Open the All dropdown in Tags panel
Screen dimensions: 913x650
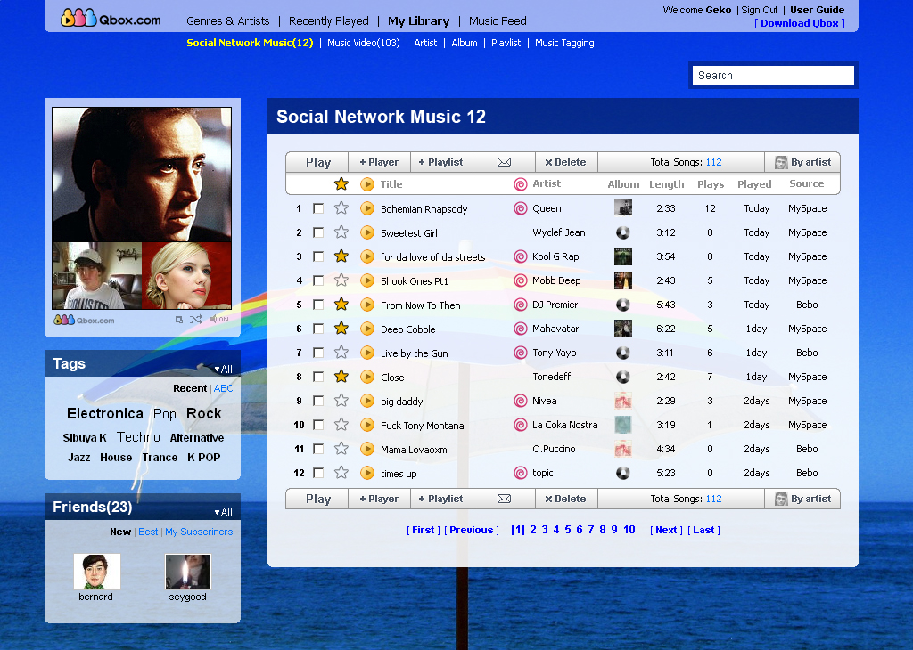pyautogui.click(x=223, y=370)
